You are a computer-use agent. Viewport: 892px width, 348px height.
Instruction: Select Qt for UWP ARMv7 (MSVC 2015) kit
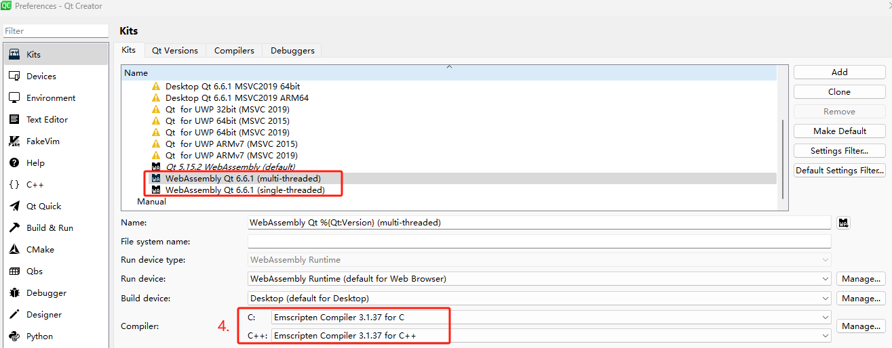click(231, 144)
